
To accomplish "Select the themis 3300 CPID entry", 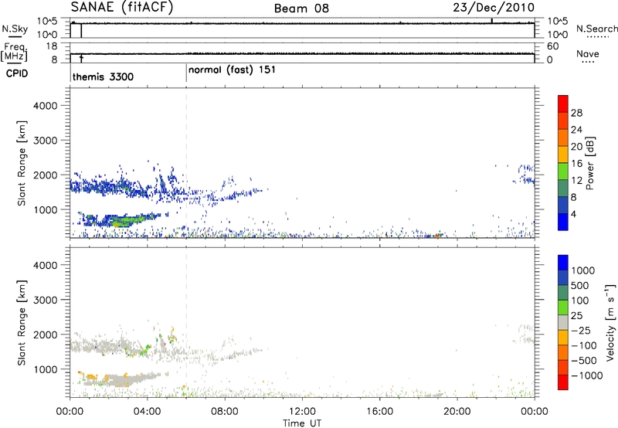I will pos(103,76).
